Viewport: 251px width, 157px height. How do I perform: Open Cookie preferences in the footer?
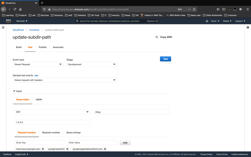point(240,154)
